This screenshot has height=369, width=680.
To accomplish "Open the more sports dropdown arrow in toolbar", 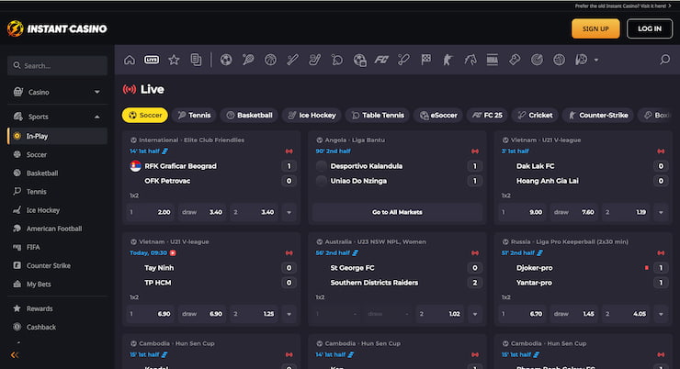I will coord(596,61).
